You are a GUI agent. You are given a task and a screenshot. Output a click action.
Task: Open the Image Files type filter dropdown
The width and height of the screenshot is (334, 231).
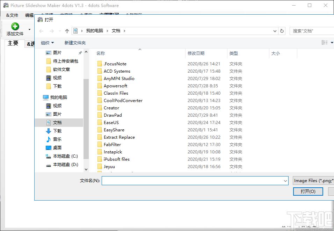tap(313, 181)
